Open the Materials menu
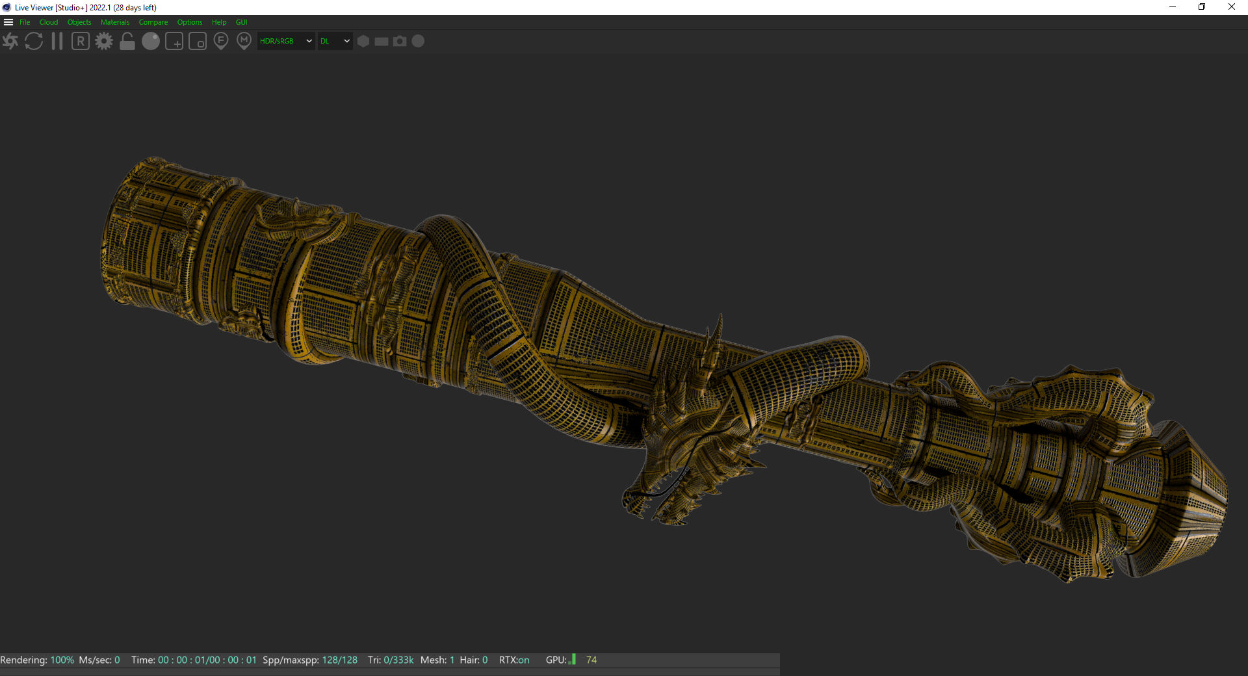This screenshot has width=1248, height=676. coord(115,22)
